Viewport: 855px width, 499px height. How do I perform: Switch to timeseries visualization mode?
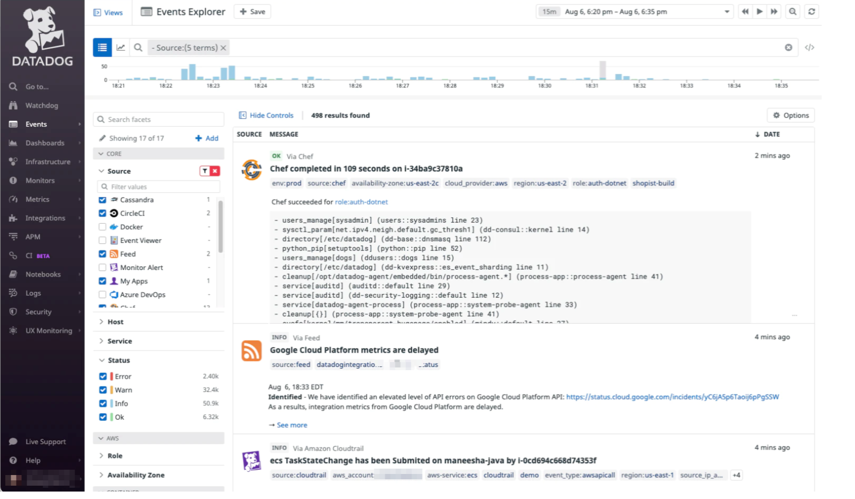(120, 47)
